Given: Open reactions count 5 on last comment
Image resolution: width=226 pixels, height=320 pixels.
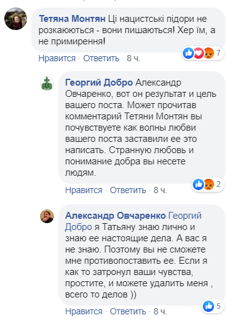Looking at the screenshot, I should tap(218, 306).
